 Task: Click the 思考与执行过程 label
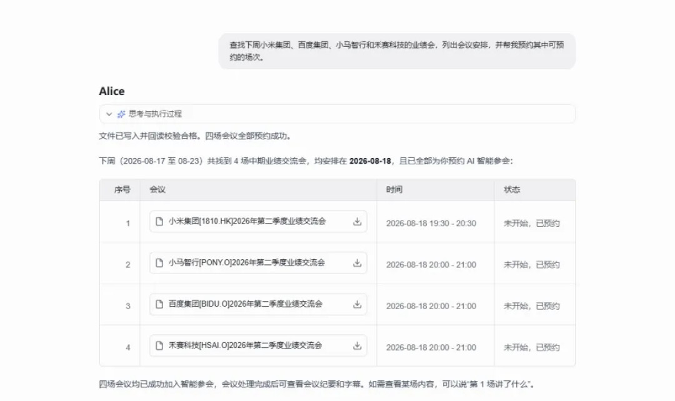155,114
